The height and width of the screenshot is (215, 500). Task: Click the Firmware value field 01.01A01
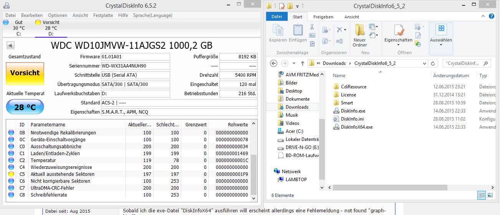coord(135,57)
